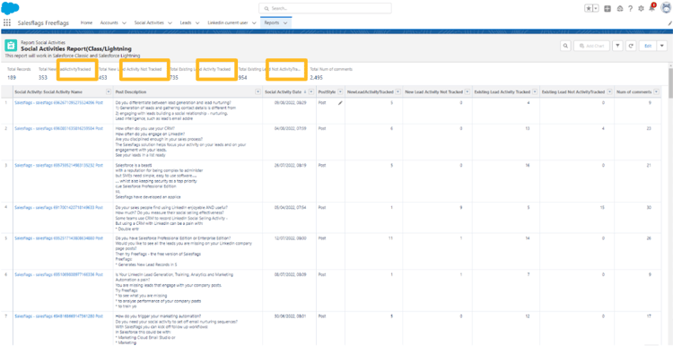Open the Favorites list dropdown arrow
The width and height of the screenshot is (673, 346).
(x=595, y=9)
